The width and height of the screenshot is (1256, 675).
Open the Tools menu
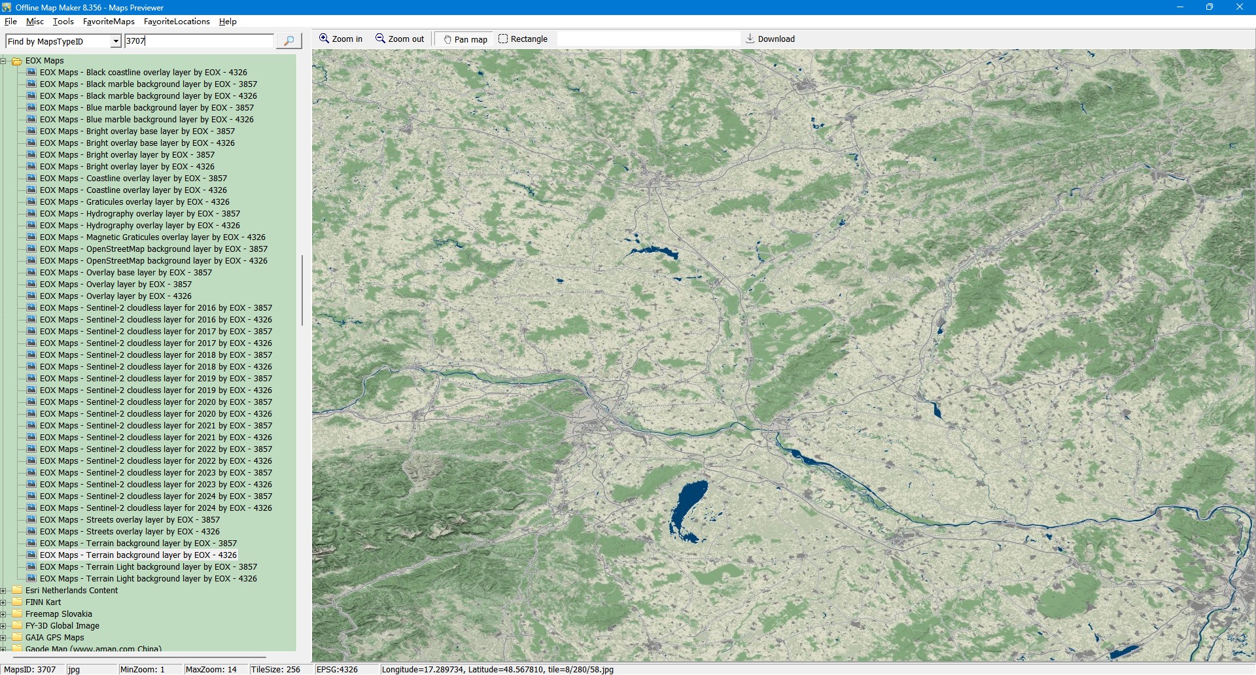pos(63,22)
